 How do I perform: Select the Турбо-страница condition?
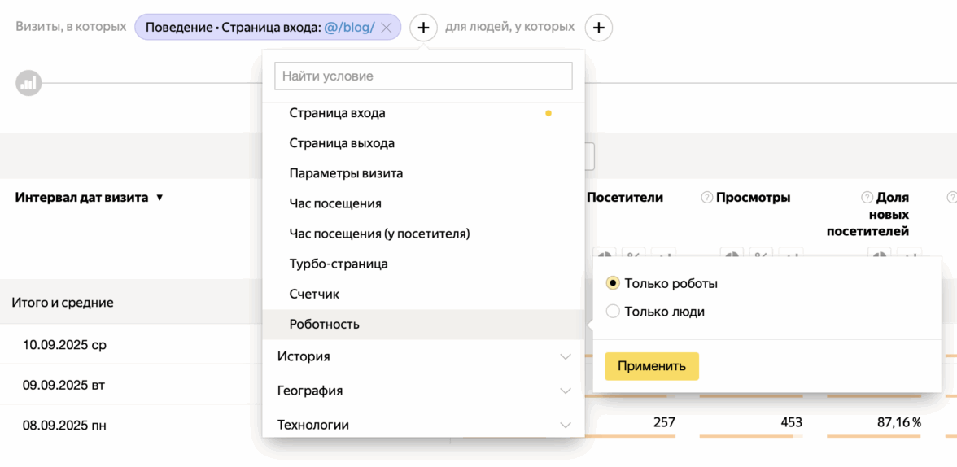click(x=339, y=264)
